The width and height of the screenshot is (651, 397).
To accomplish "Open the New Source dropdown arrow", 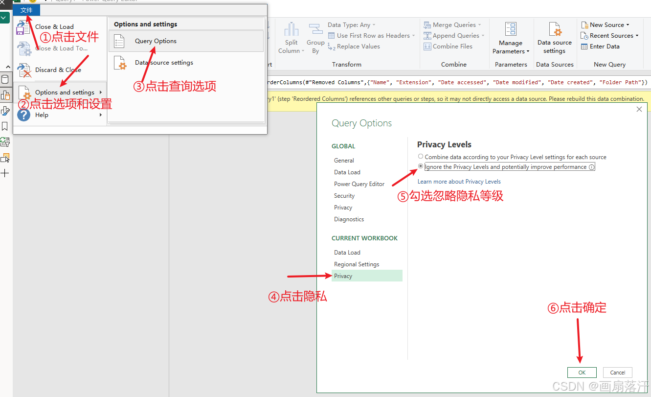I will pyautogui.click(x=628, y=25).
